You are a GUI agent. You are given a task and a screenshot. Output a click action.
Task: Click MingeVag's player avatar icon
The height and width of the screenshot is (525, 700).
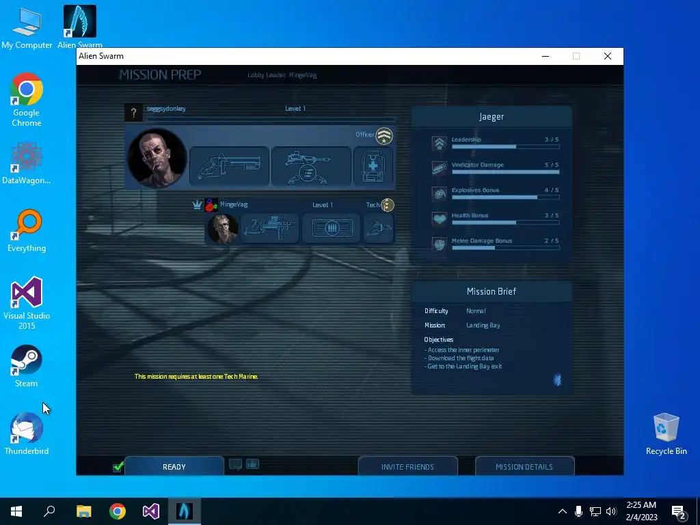point(211,205)
